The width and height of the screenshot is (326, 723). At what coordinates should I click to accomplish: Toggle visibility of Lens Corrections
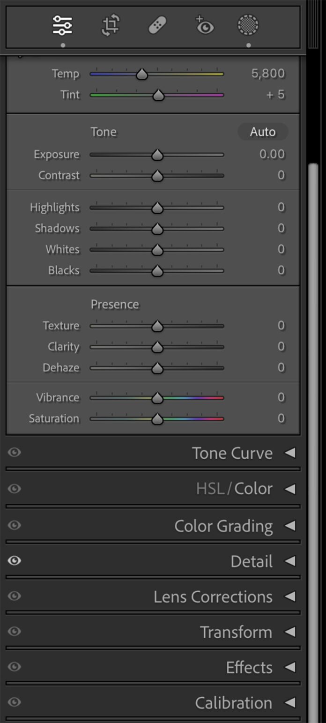click(x=14, y=596)
